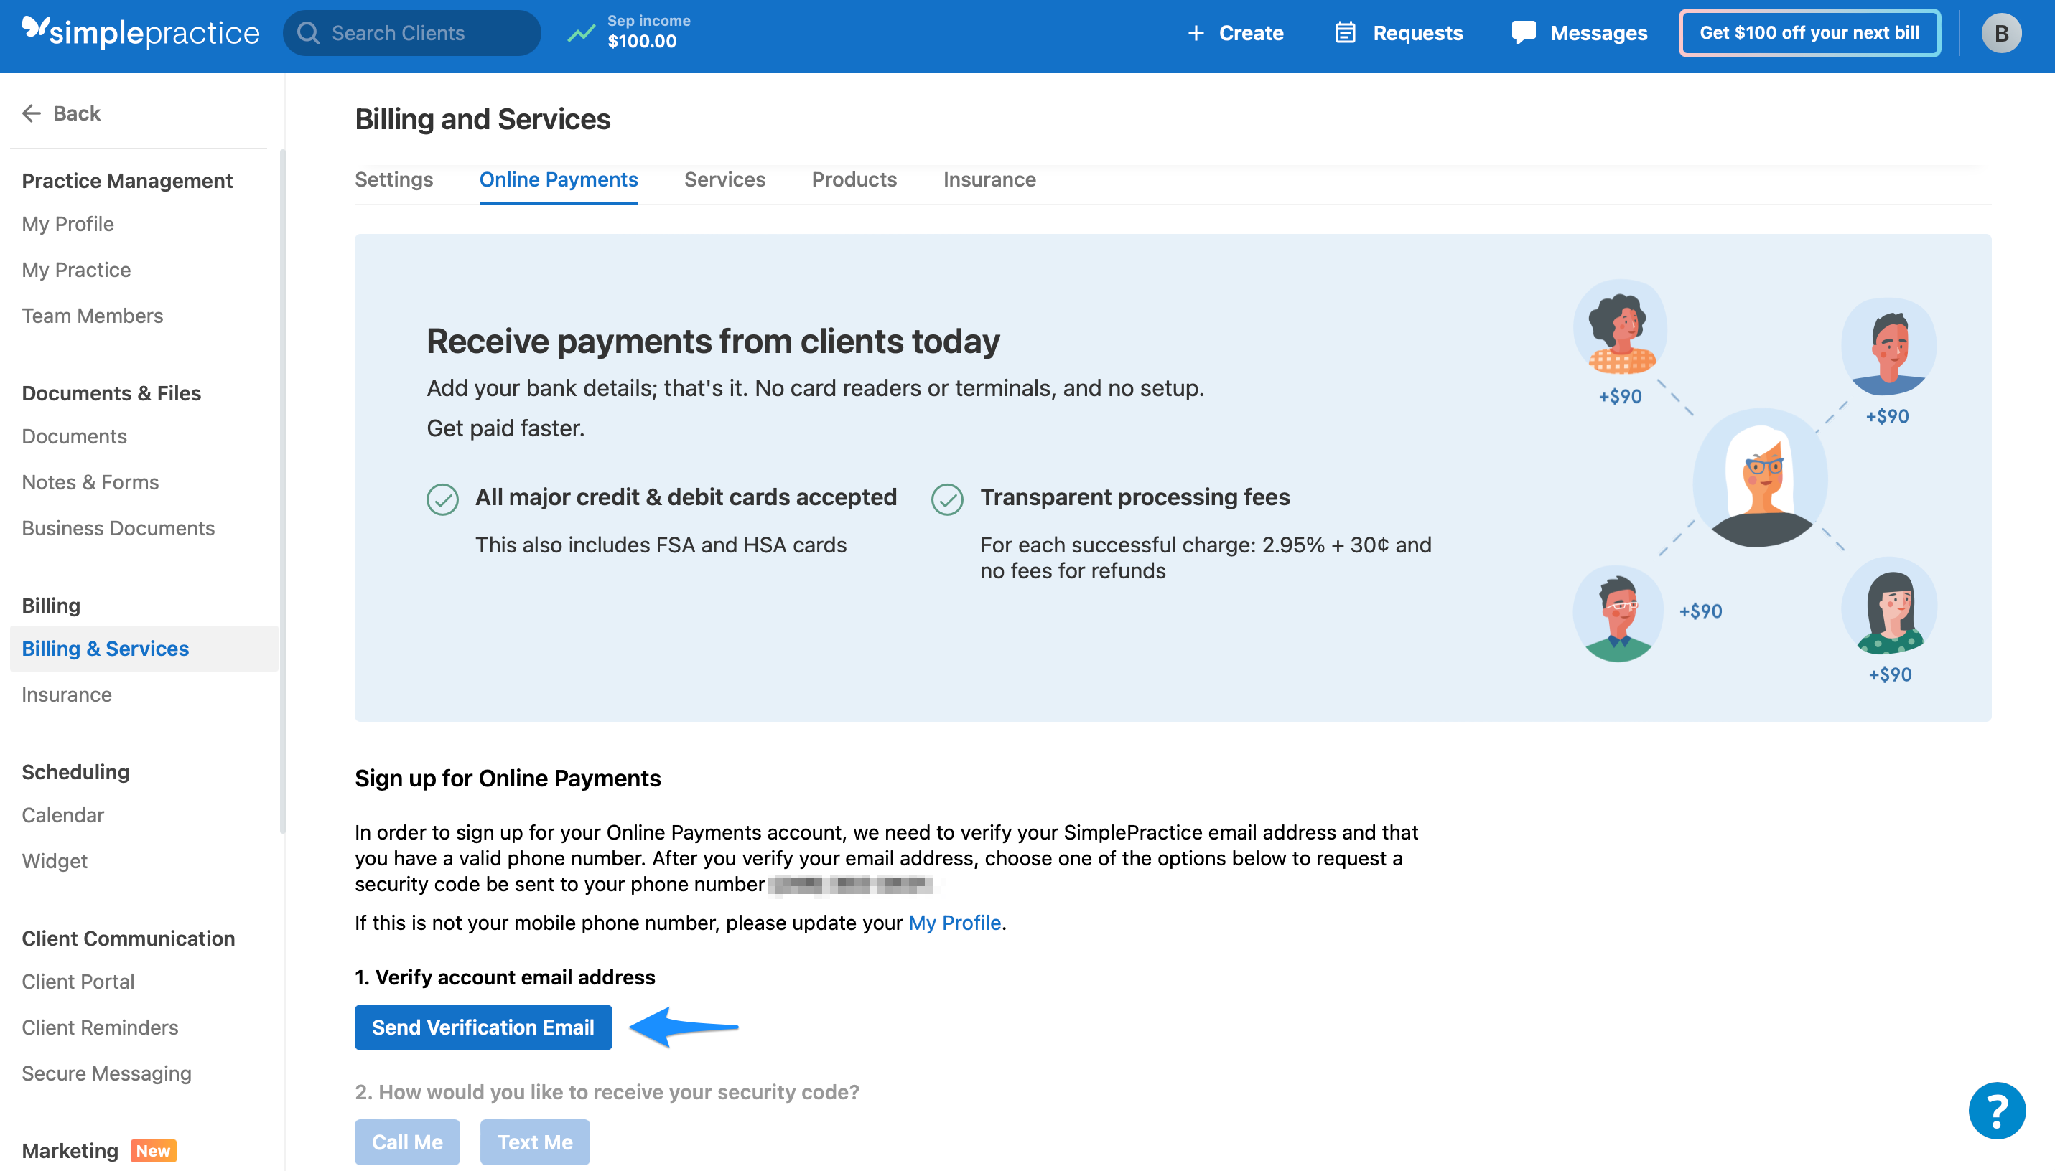Select Notes & Forms in the sidebar
Screen dimensions: 2055x1171
90,481
